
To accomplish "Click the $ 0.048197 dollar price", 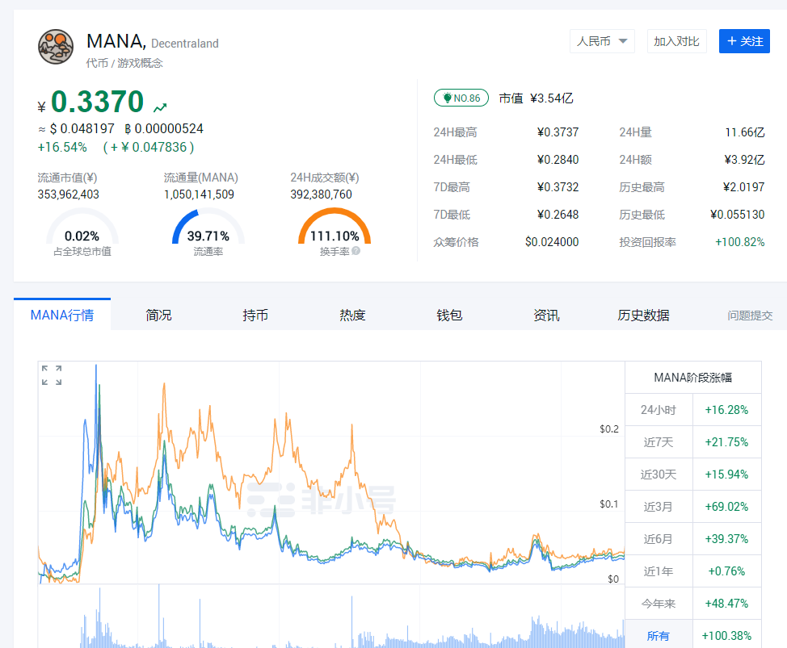I will [x=82, y=129].
